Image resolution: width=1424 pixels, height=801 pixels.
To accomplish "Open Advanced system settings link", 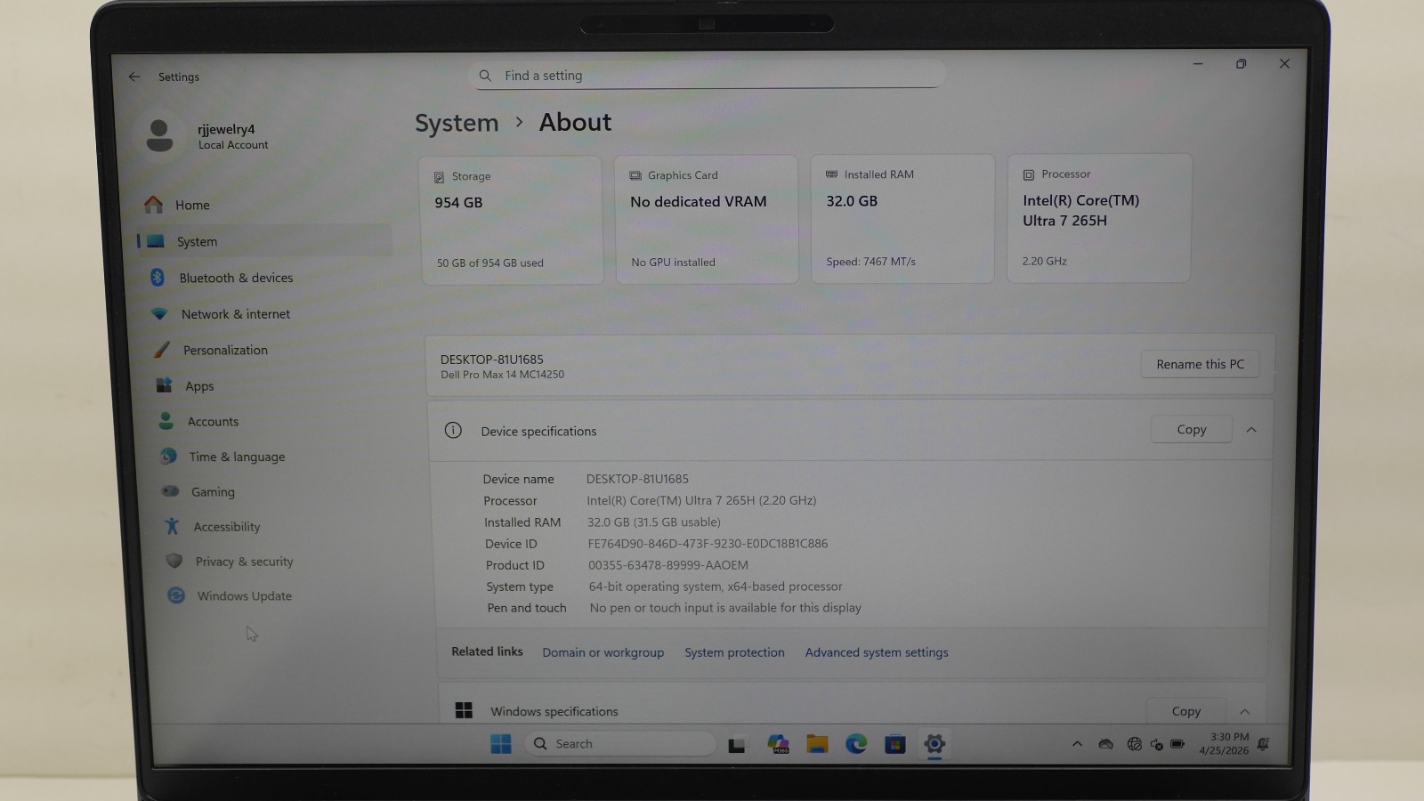I will point(877,652).
